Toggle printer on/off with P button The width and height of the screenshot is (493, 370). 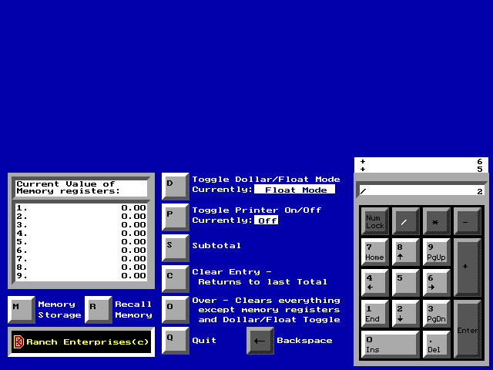coord(175,216)
